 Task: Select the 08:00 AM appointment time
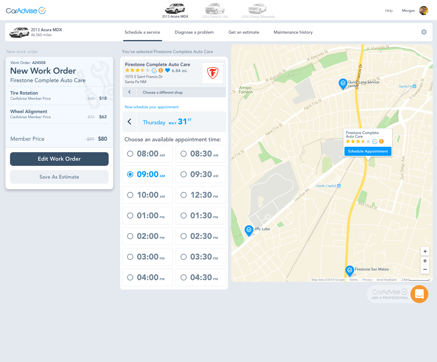(147, 154)
